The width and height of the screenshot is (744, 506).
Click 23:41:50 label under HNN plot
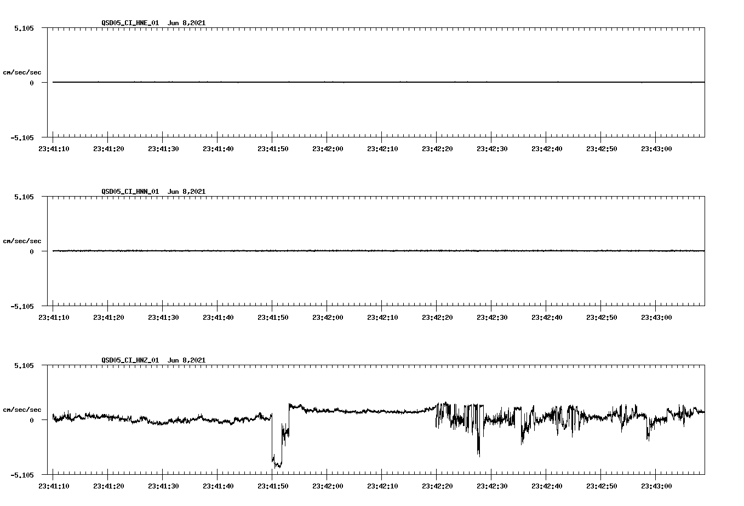[273, 318]
